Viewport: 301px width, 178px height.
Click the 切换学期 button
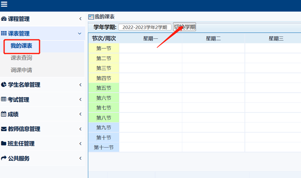tap(184, 27)
